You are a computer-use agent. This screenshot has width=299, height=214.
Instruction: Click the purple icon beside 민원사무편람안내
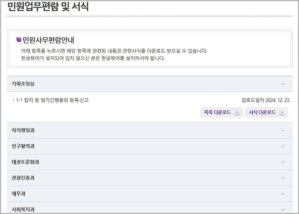coord(19,40)
